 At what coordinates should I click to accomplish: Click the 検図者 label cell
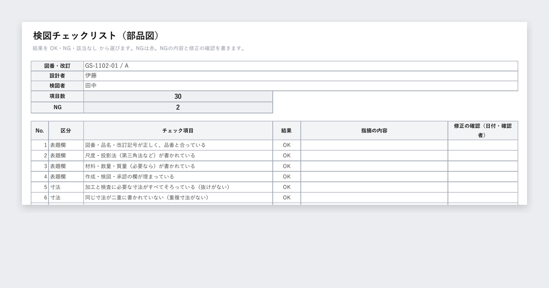(x=57, y=86)
